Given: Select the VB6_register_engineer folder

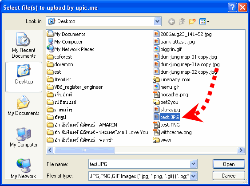Looking at the screenshot, I should pos(75,87).
